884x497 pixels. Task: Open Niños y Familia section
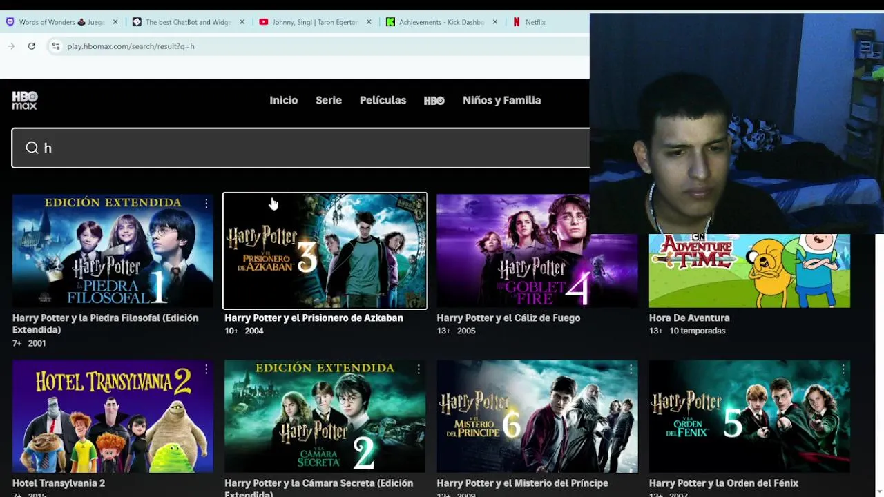[502, 100]
